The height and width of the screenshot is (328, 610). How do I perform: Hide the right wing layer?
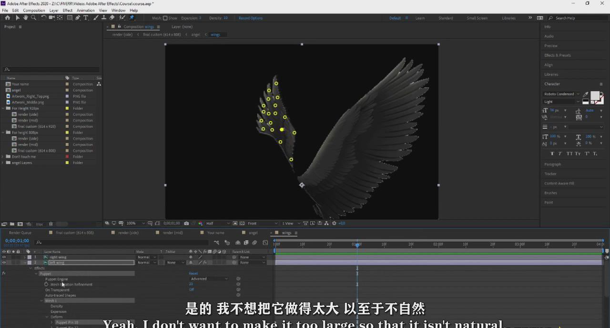[x=4, y=257]
